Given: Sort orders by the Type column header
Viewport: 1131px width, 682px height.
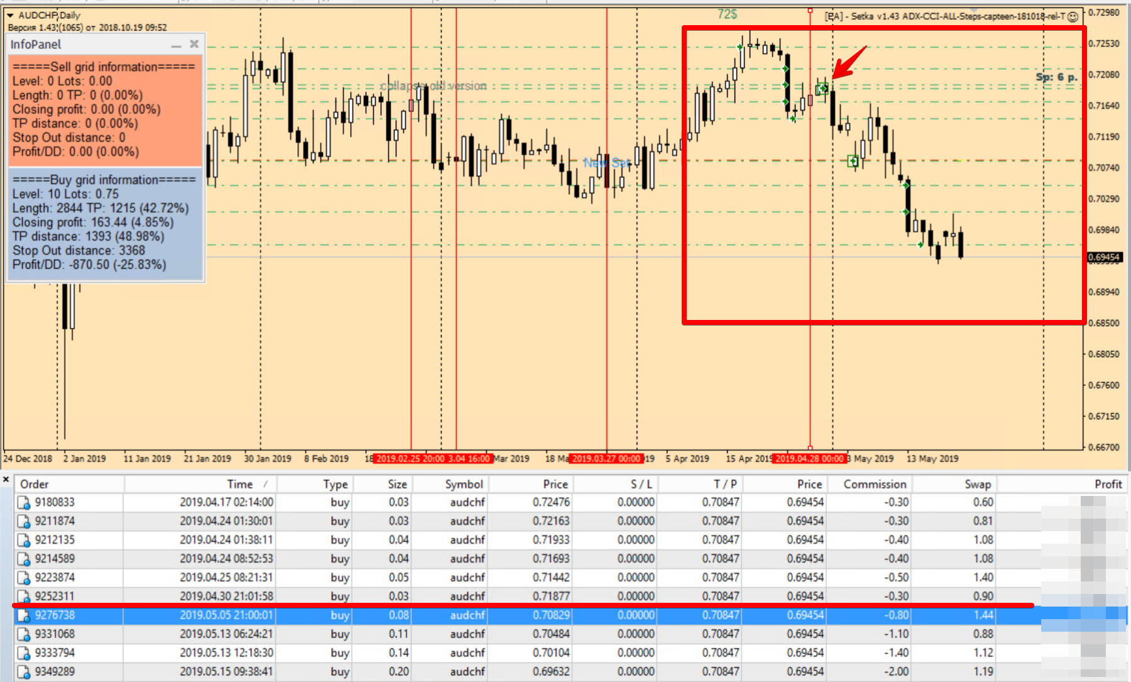Looking at the screenshot, I should coord(314,484).
